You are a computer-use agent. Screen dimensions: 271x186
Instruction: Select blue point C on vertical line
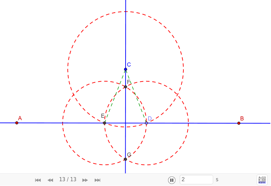pyautogui.click(x=126, y=69)
